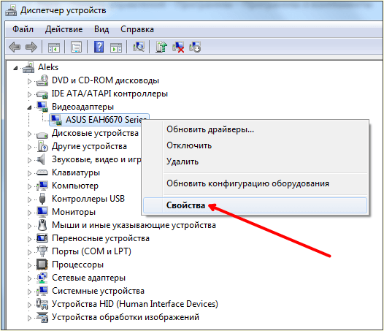Click the Properties sheet toolbar icon
This screenshot has height=331, width=384.
77,47
